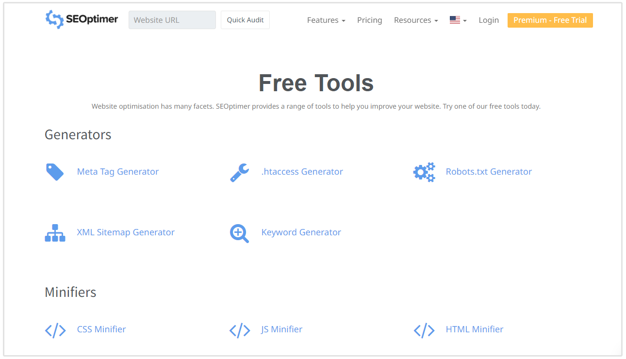
Task: Click the Keyword Generator magnifier icon
Action: point(239,233)
